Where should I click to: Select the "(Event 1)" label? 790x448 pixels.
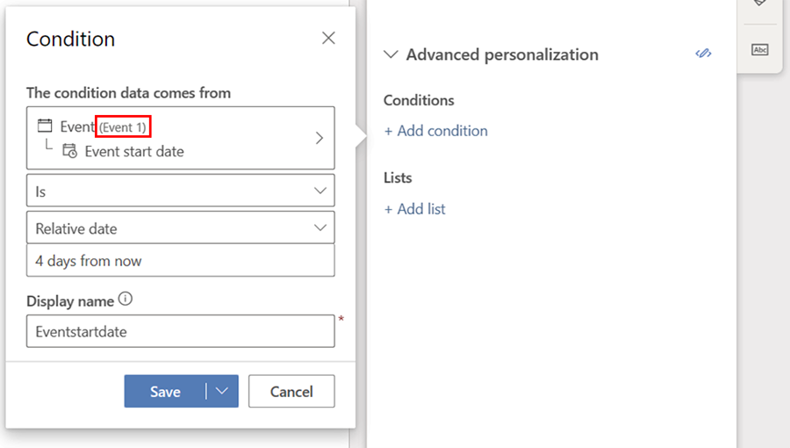(123, 127)
